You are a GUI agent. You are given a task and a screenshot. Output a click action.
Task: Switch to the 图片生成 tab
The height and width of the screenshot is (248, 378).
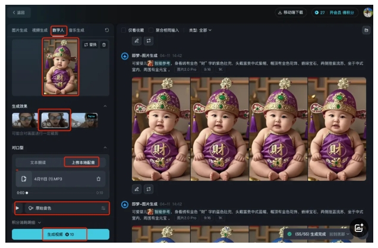tap(20, 30)
